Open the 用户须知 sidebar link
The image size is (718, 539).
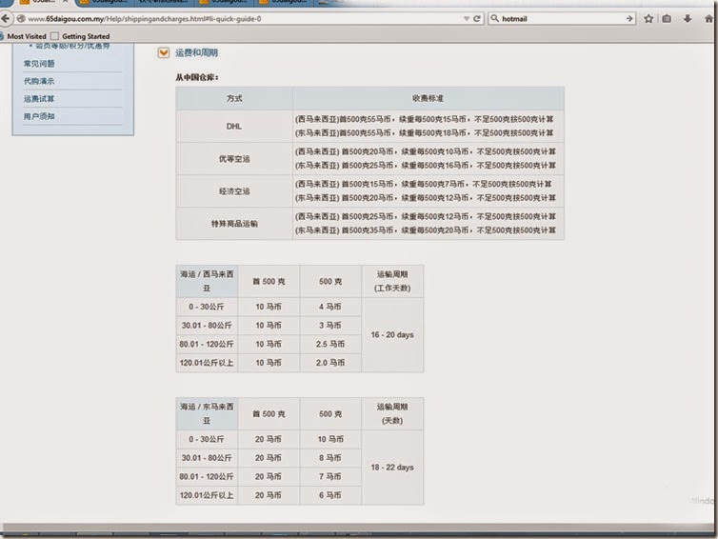39,116
